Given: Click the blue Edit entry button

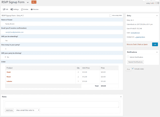Looking at the screenshot, I should tap(155, 44).
